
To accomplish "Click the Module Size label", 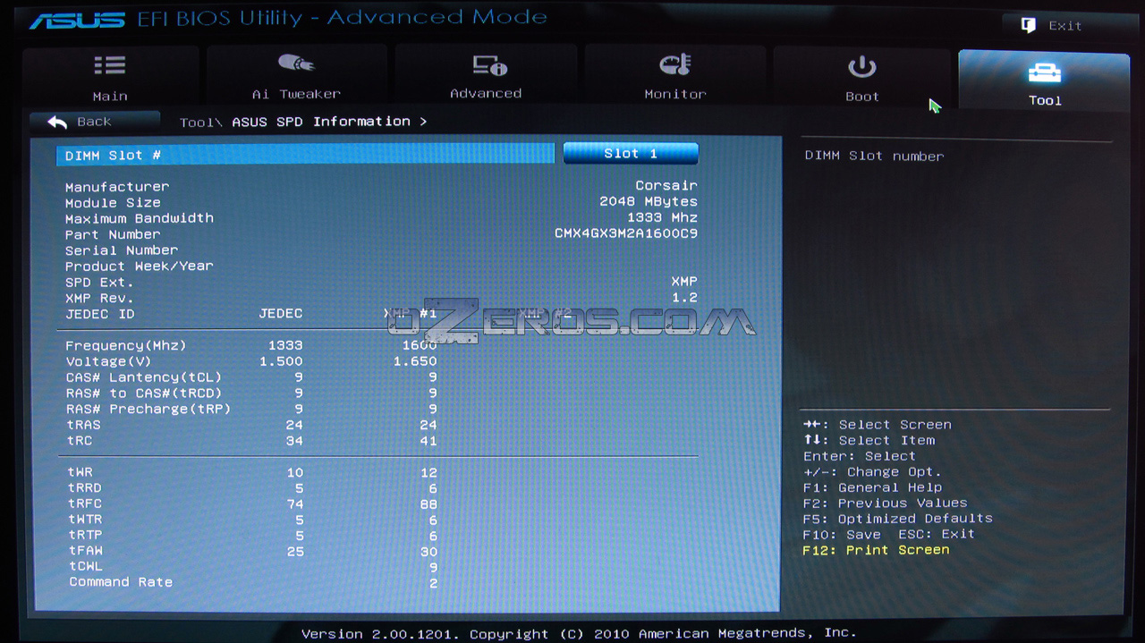I will (x=113, y=203).
